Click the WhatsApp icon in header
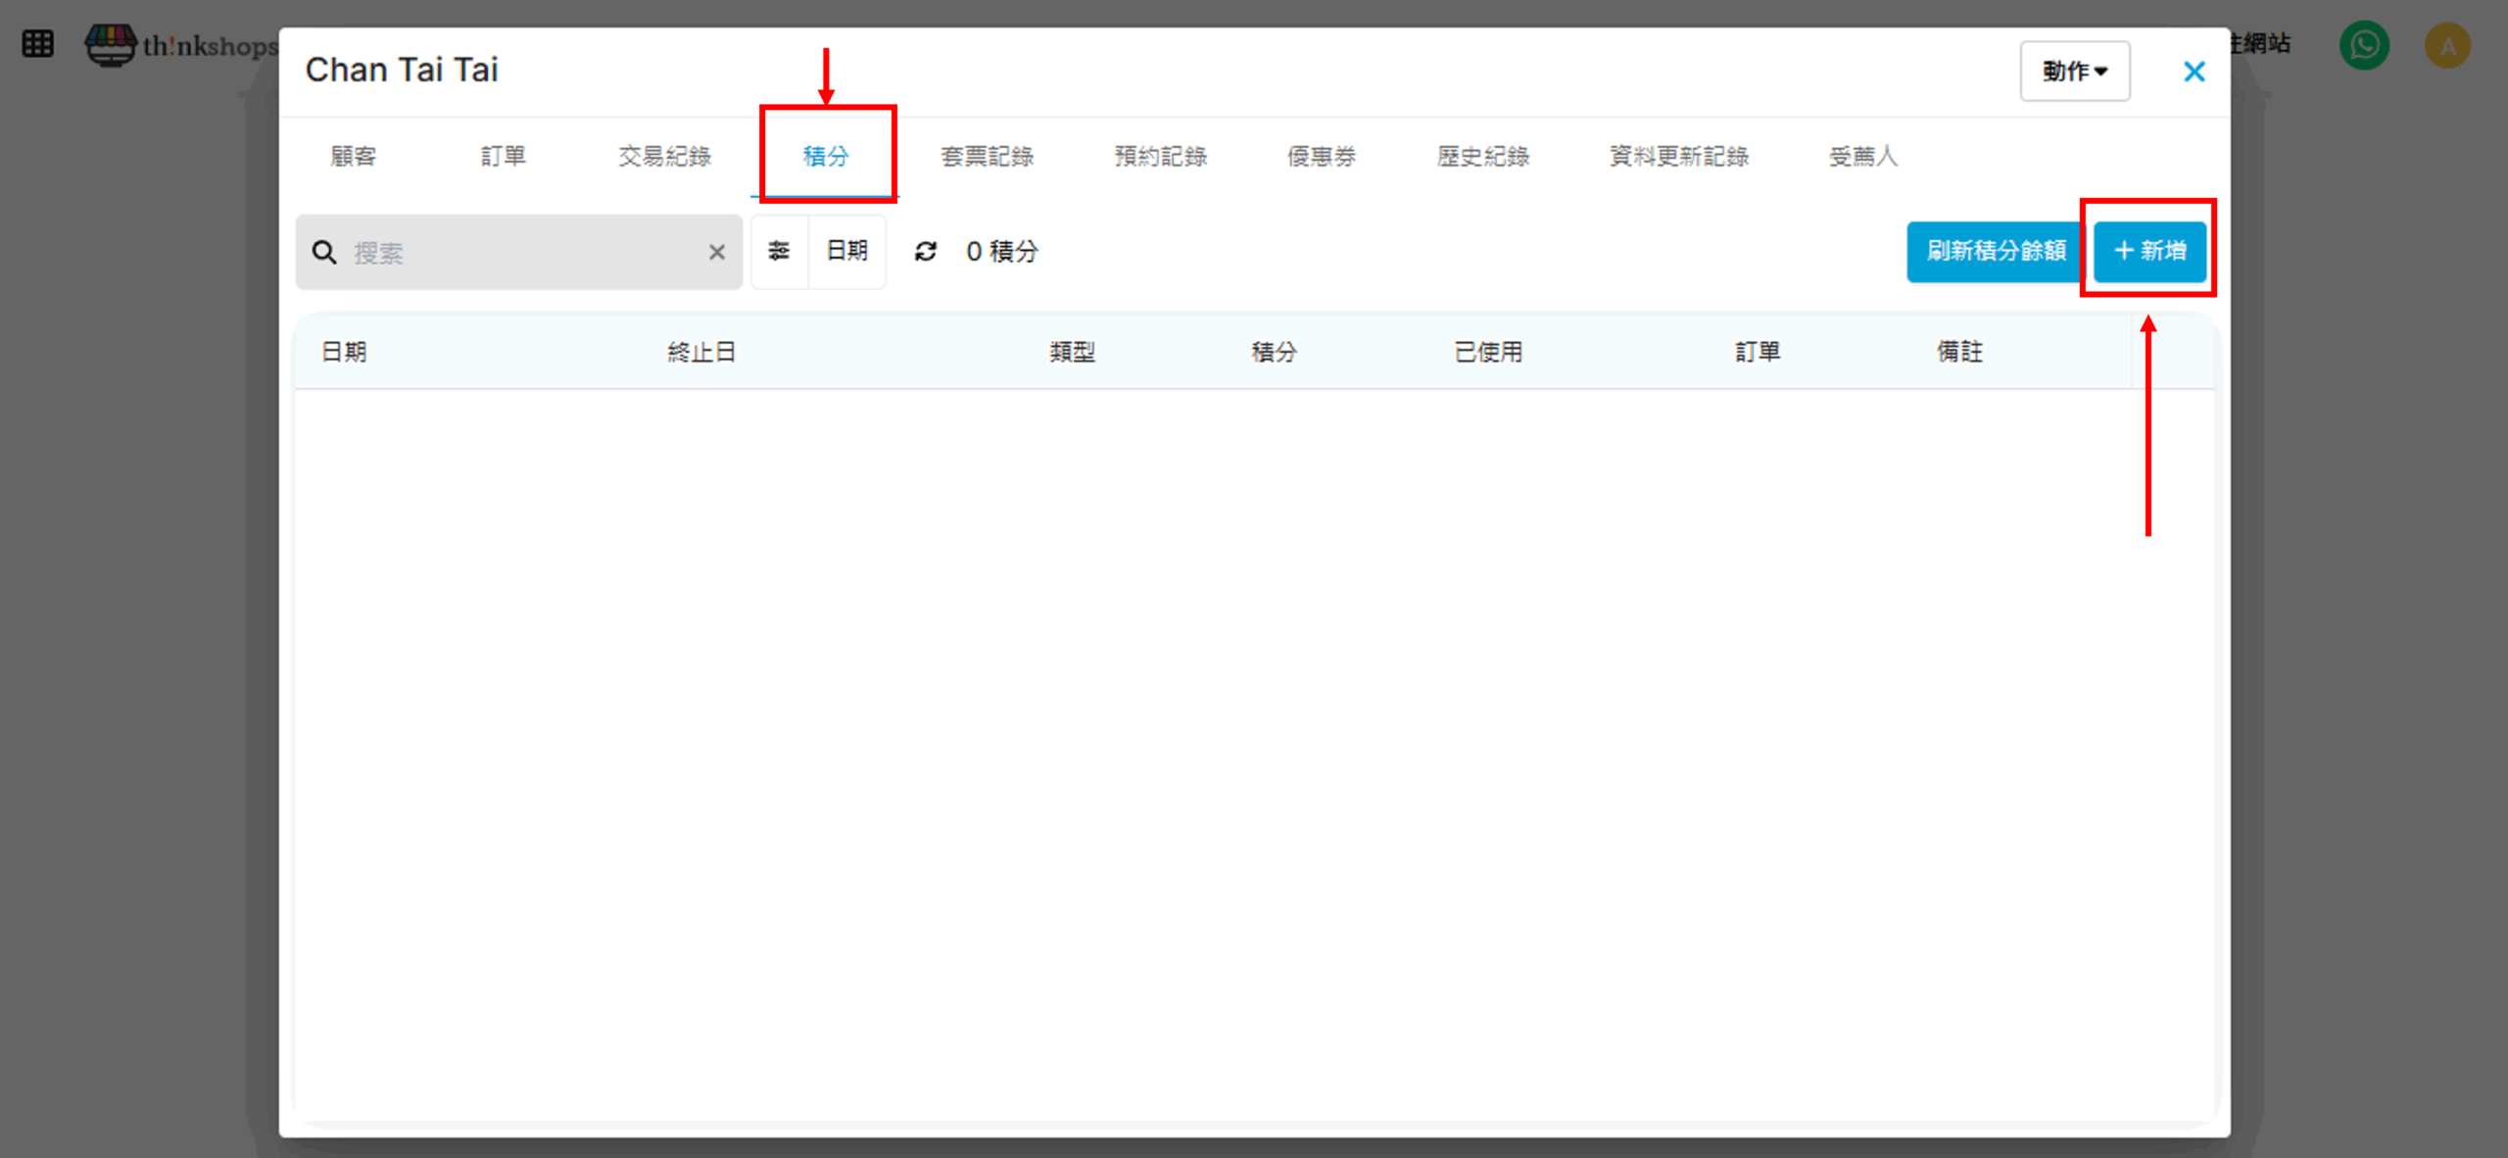This screenshot has width=2508, height=1158. pos(2364,45)
